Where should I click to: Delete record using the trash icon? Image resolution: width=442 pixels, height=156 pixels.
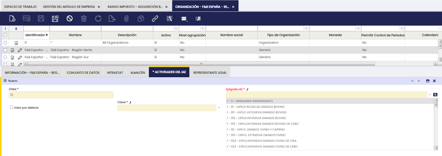(84, 18)
